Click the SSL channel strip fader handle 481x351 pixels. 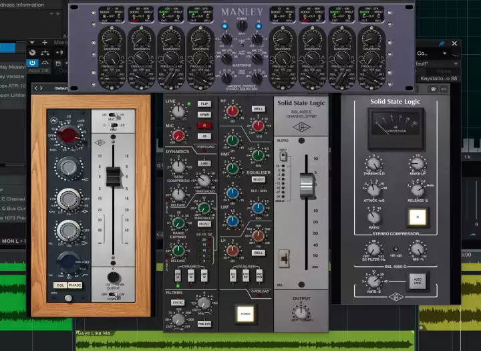[307, 183]
